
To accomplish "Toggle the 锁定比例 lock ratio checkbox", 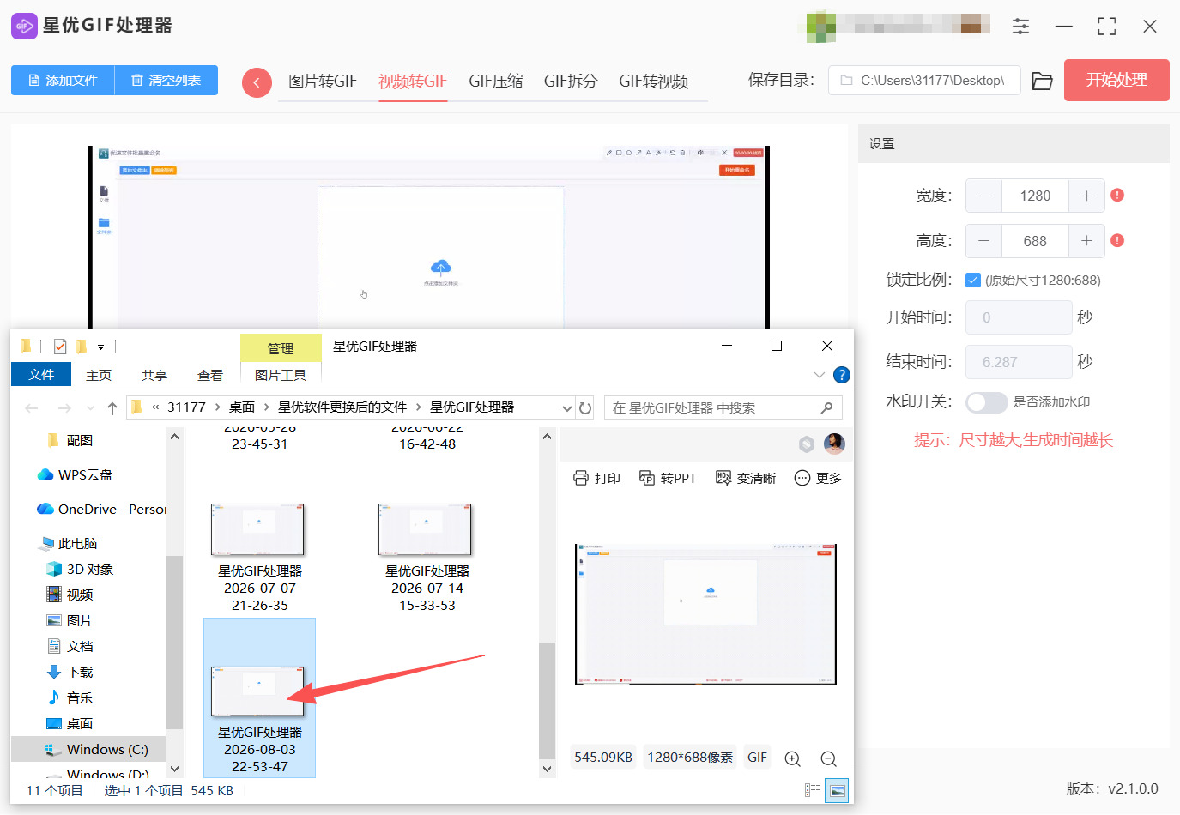I will pyautogui.click(x=973, y=280).
